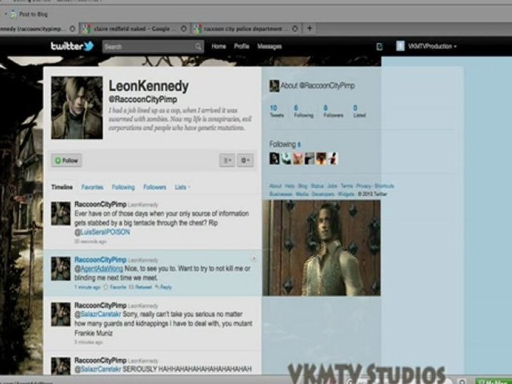
Task: Open a new browser tab
Action: tap(309, 28)
